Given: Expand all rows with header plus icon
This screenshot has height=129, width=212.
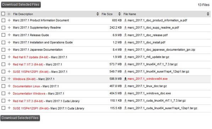Looking at the screenshot, I should pyautogui.click(x=9, y=14).
